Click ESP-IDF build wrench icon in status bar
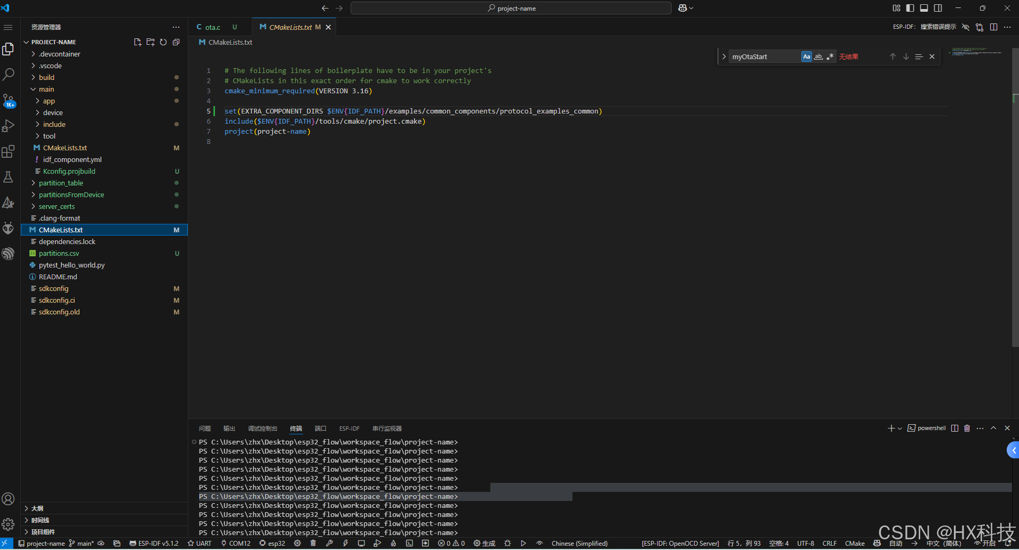 [x=329, y=544]
